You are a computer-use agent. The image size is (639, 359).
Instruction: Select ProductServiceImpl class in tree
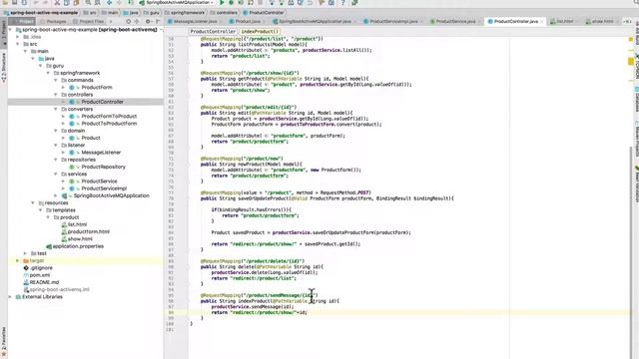pos(104,188)
